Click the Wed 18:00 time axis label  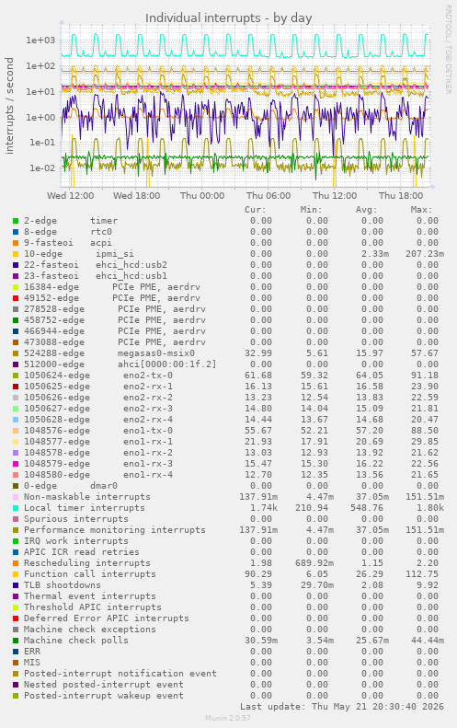coord(136,195)
